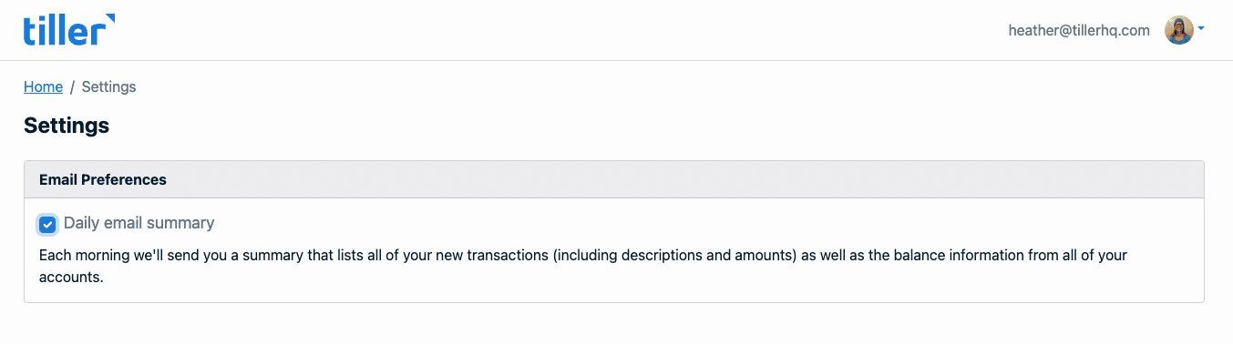Click the letter t in the tiller wordmark
The height and width of the screenshot is (344, 1233).
29,33
